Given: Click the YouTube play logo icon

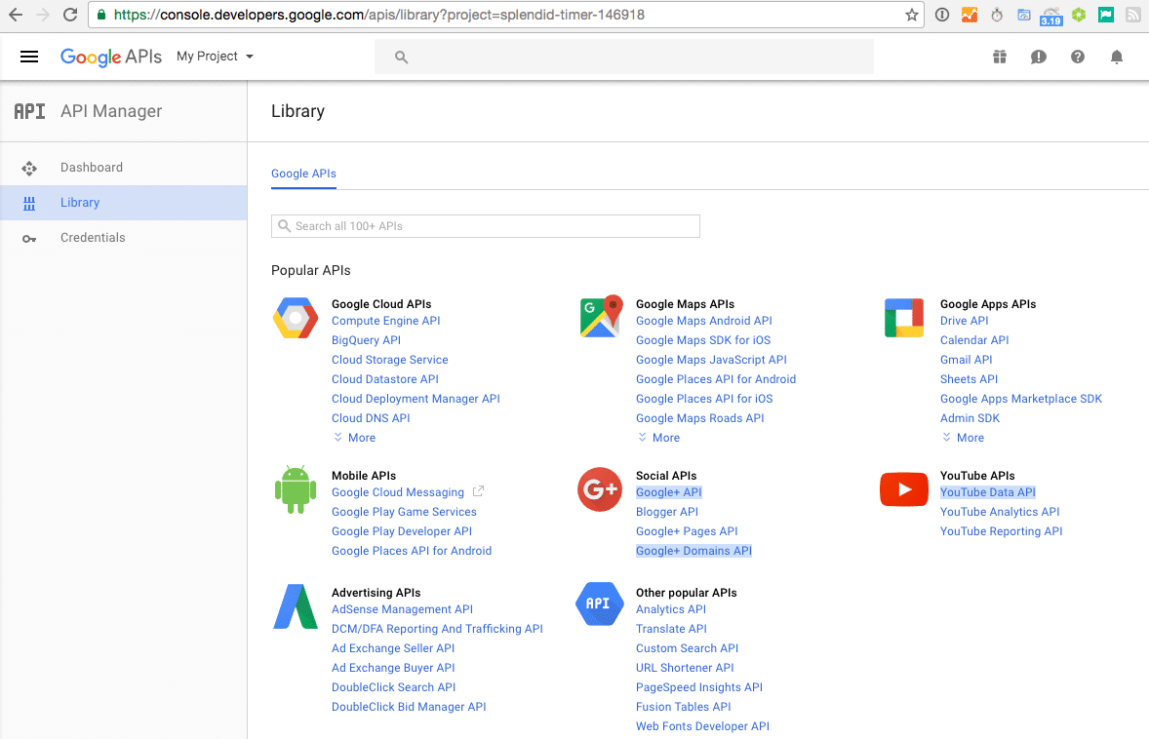Looking at the screenshot, I should click(x=904, y=489).
